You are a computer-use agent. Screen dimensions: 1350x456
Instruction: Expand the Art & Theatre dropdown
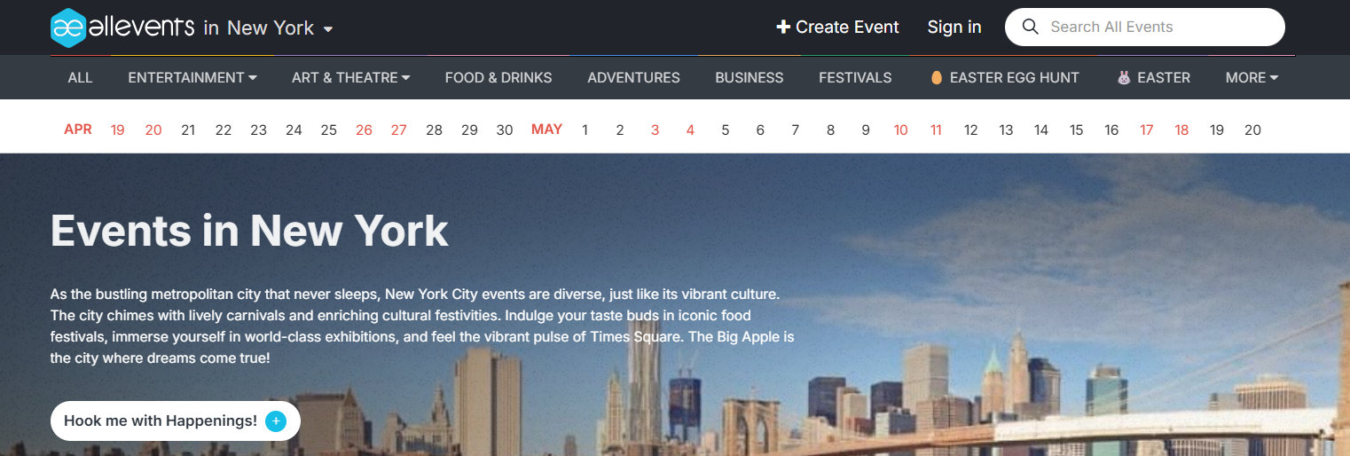(350, 78)
